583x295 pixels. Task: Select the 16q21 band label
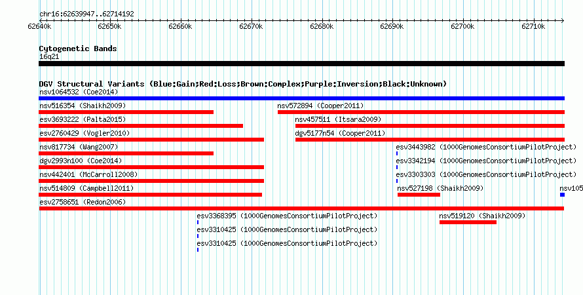(x=49, y=57)
